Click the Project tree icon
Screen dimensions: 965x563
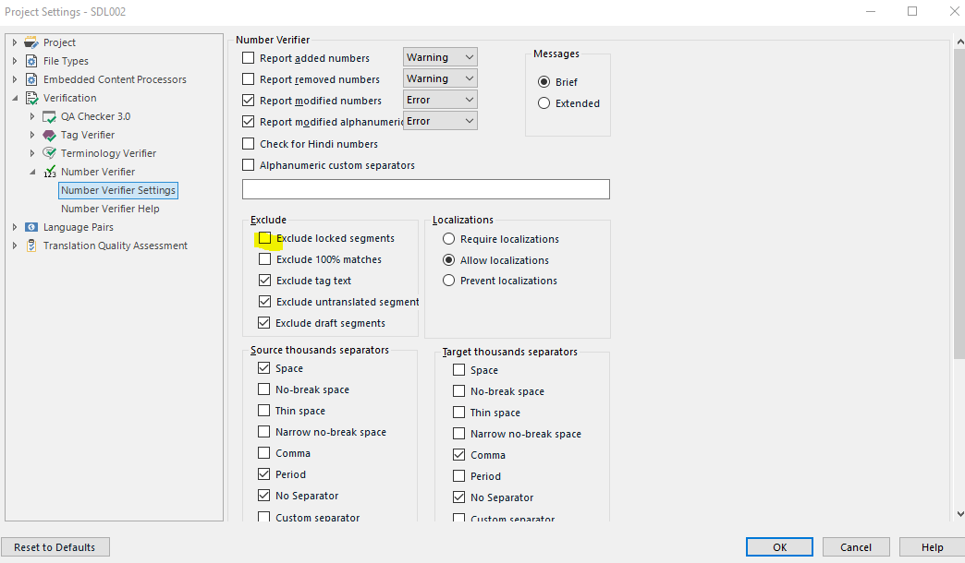click(x=31, y=42)
